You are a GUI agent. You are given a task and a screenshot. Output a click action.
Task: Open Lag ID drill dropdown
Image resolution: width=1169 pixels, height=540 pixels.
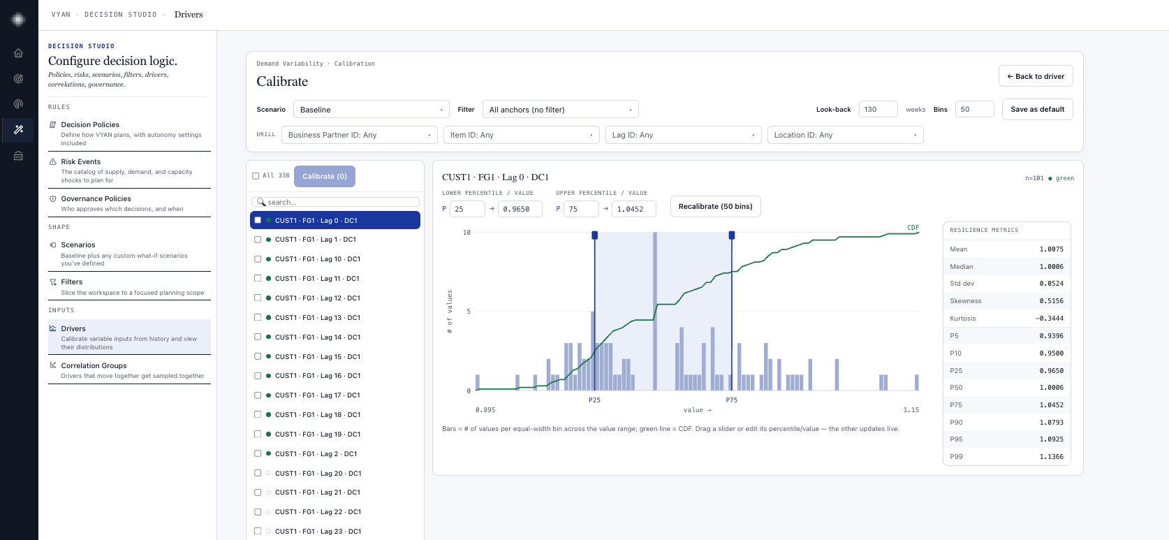click(683, 135)
